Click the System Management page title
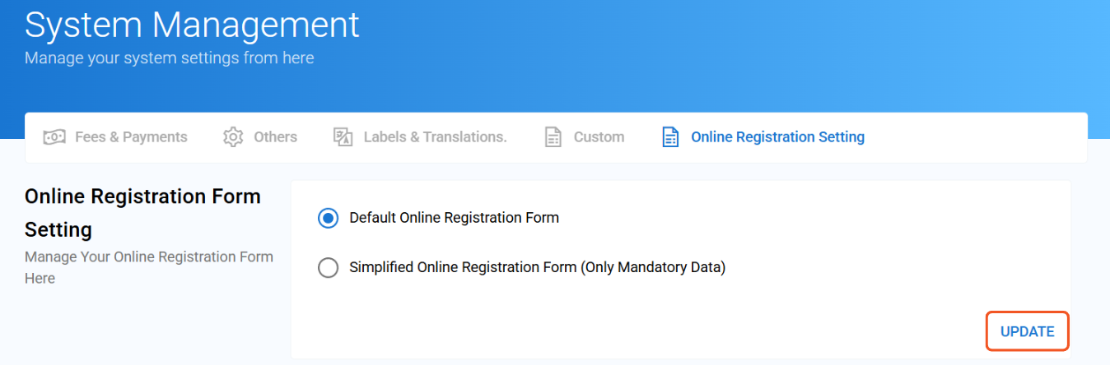Viewport: 1110px width, 365px height. coord(192,25)
